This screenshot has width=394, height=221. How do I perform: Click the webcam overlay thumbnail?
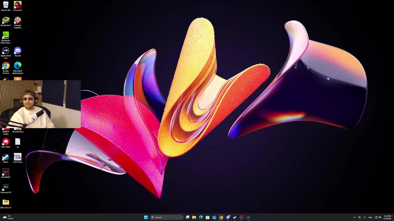click(40, 104)
